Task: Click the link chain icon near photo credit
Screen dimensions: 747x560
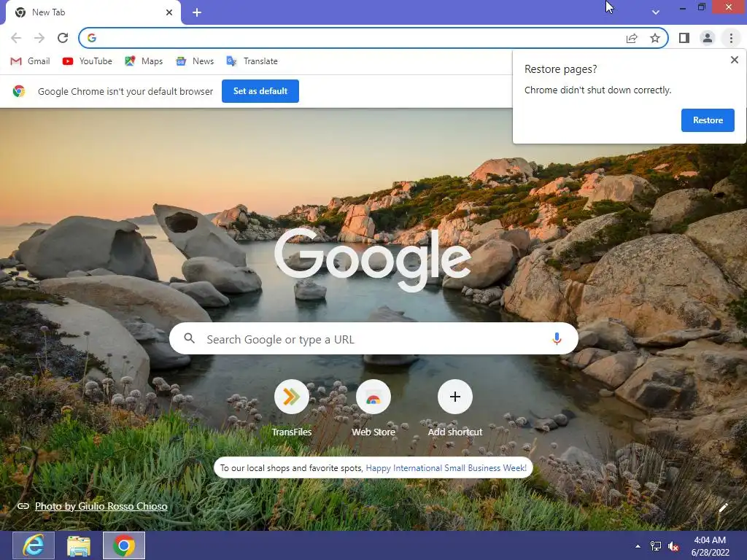Action: pyautogui.click(x=23, y=506)
